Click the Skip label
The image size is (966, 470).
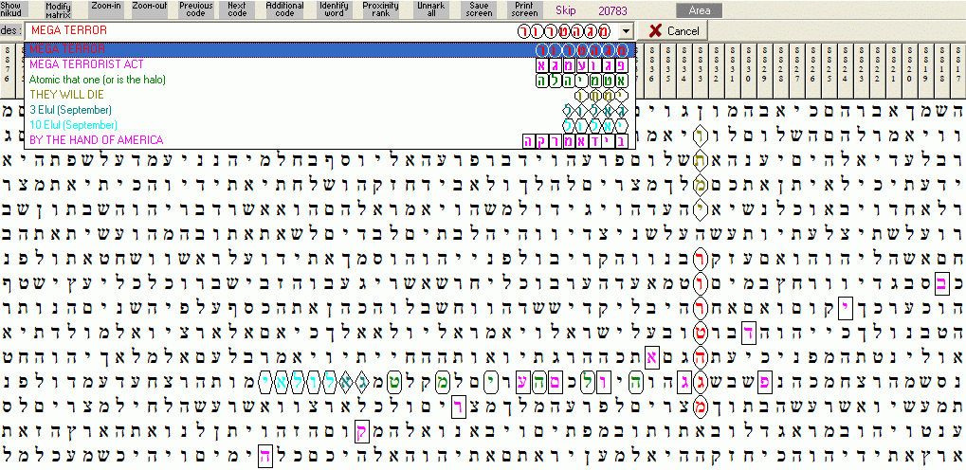pyautogui.click(x=565, y=10)
